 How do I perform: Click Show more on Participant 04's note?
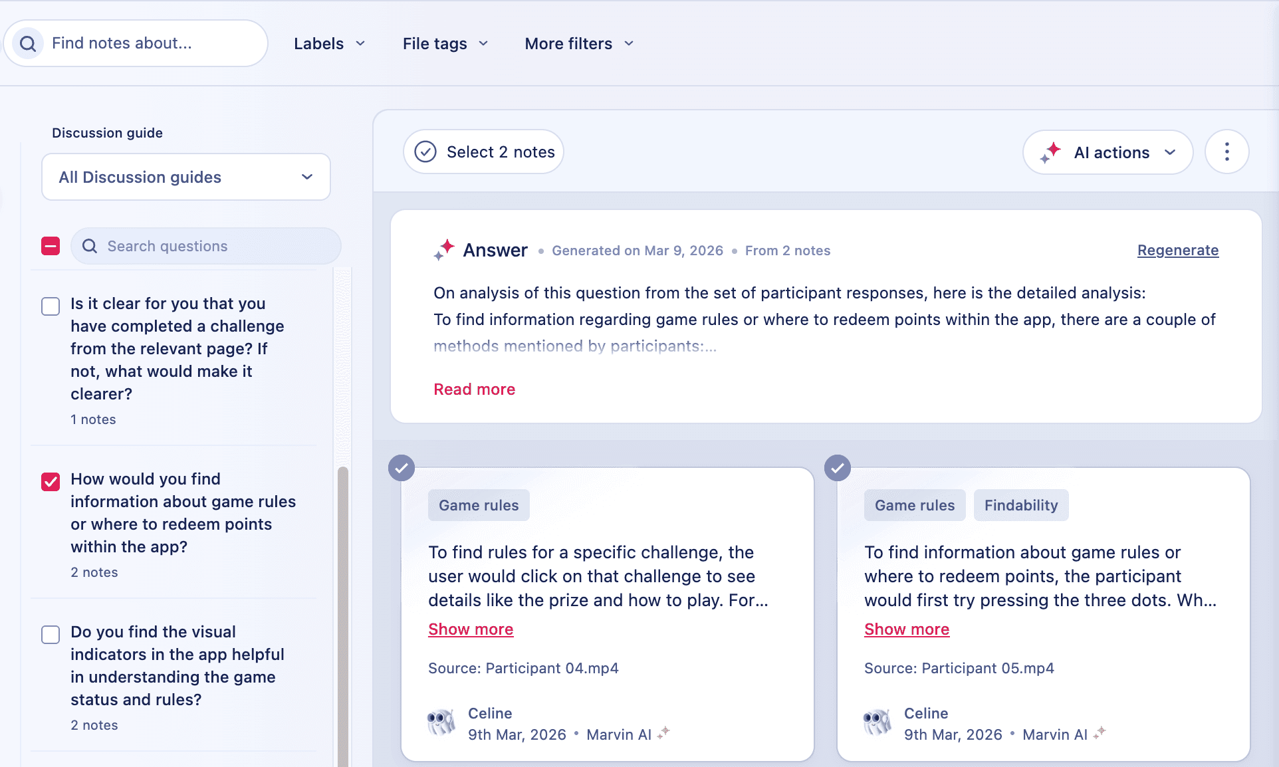click(x=471, y=629)
